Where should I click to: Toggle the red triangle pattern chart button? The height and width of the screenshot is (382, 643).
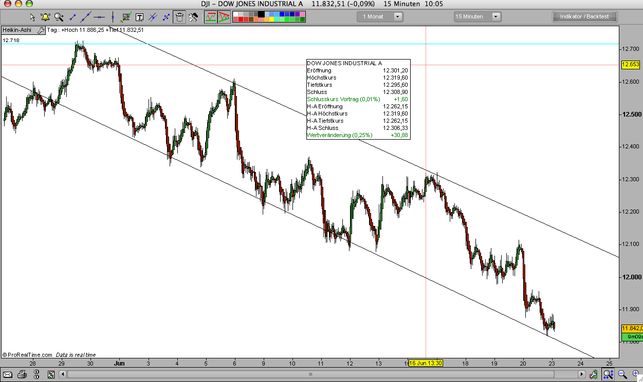(224, 17)
